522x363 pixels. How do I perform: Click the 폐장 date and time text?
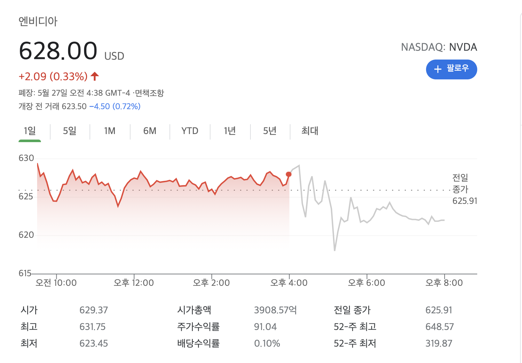point(75,93)
